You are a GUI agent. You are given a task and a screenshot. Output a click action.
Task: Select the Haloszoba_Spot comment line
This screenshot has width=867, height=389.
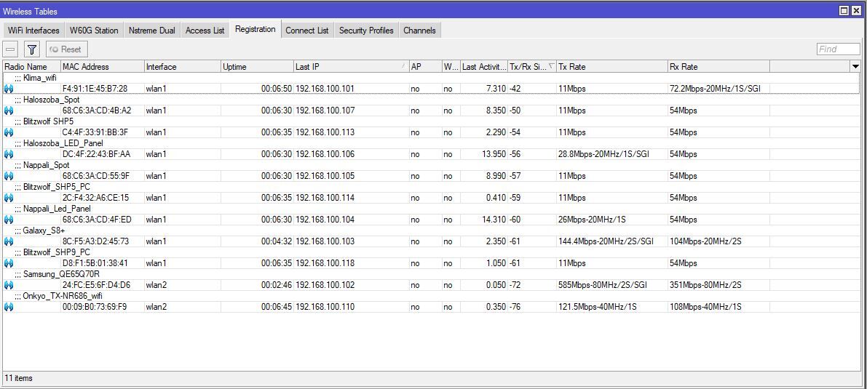click(47, 100)
